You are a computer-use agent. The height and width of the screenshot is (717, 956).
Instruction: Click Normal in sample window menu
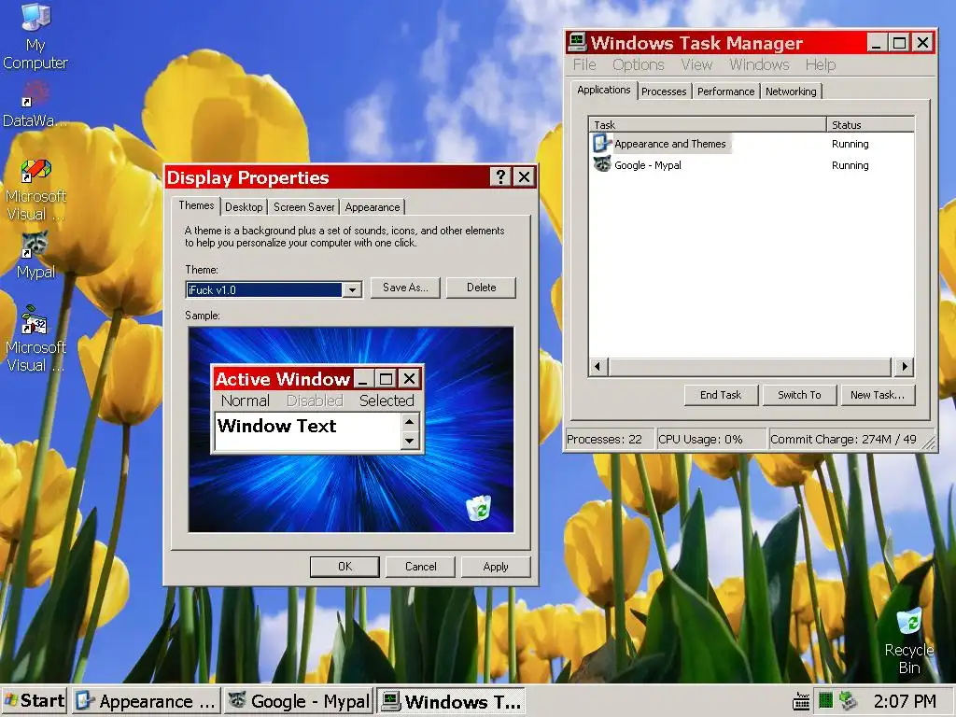pyautogui.click(x=246, y=401)
